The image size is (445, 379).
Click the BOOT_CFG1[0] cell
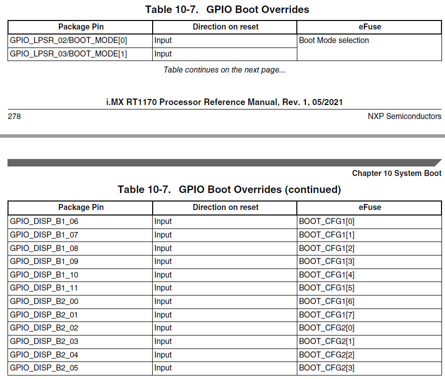369,221
